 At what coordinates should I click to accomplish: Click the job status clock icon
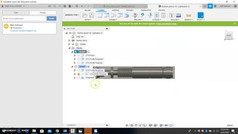215,6
